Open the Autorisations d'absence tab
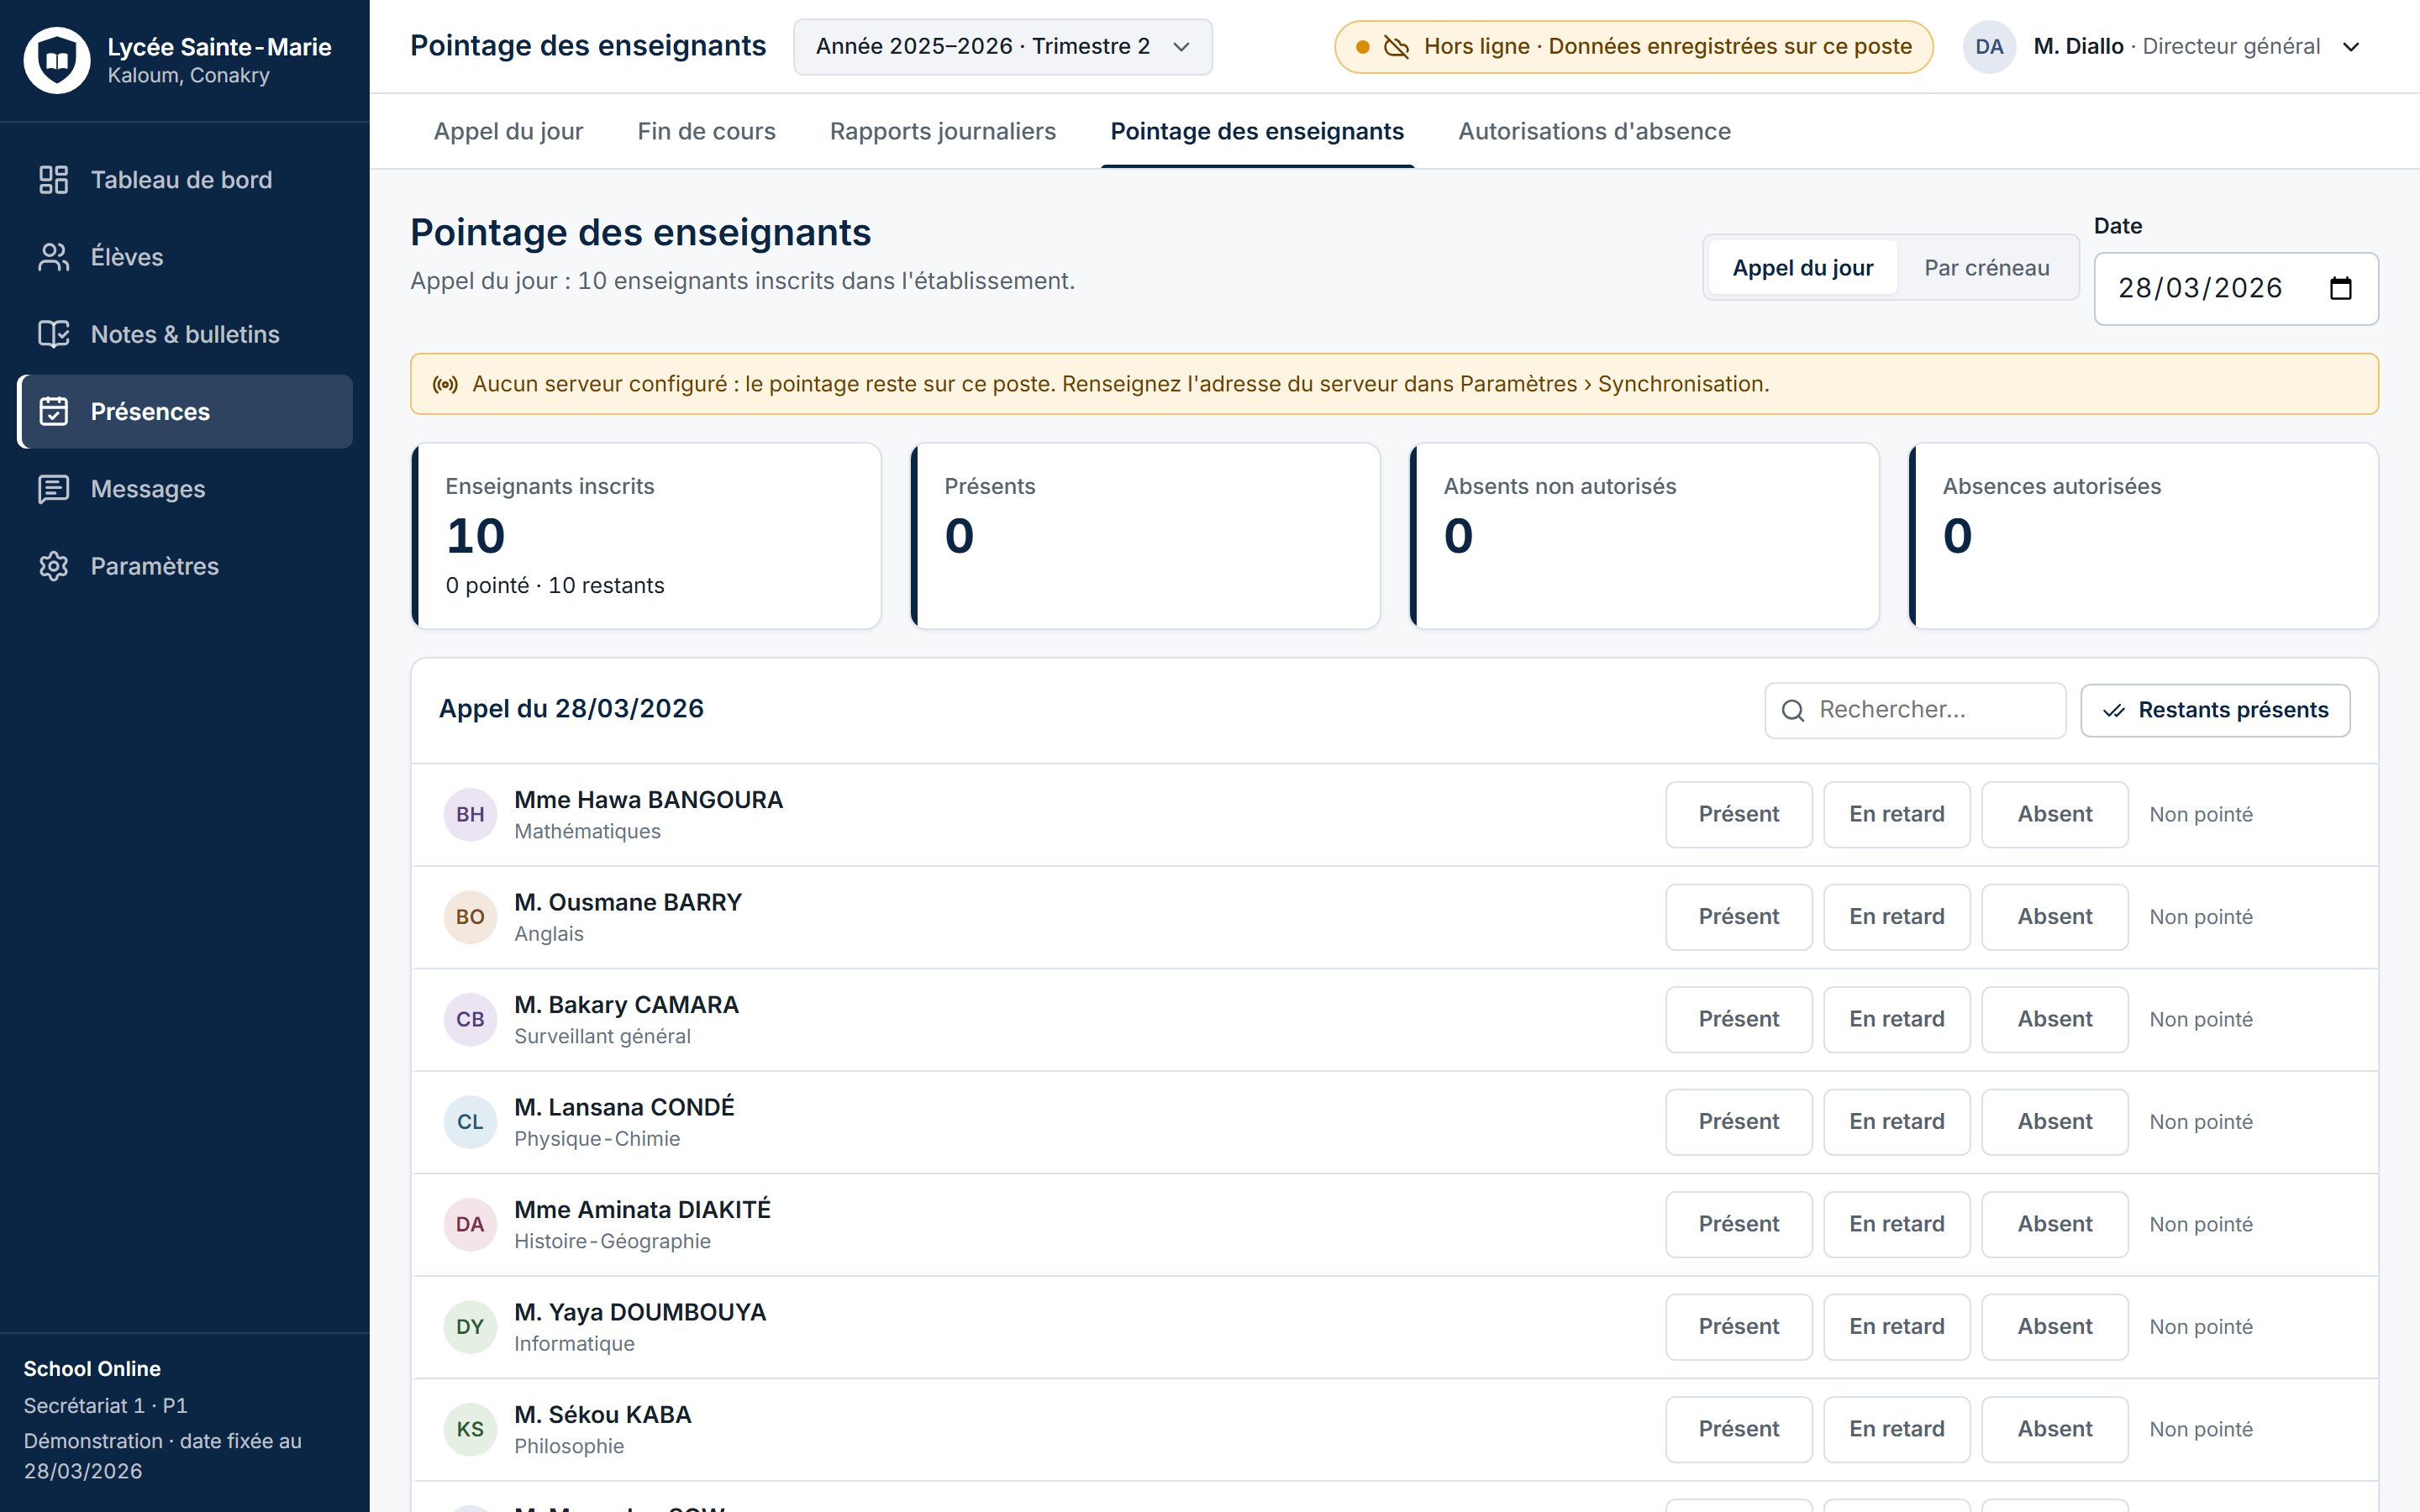This screenshot has height=1512, width=2420. tap(1594, 131)
